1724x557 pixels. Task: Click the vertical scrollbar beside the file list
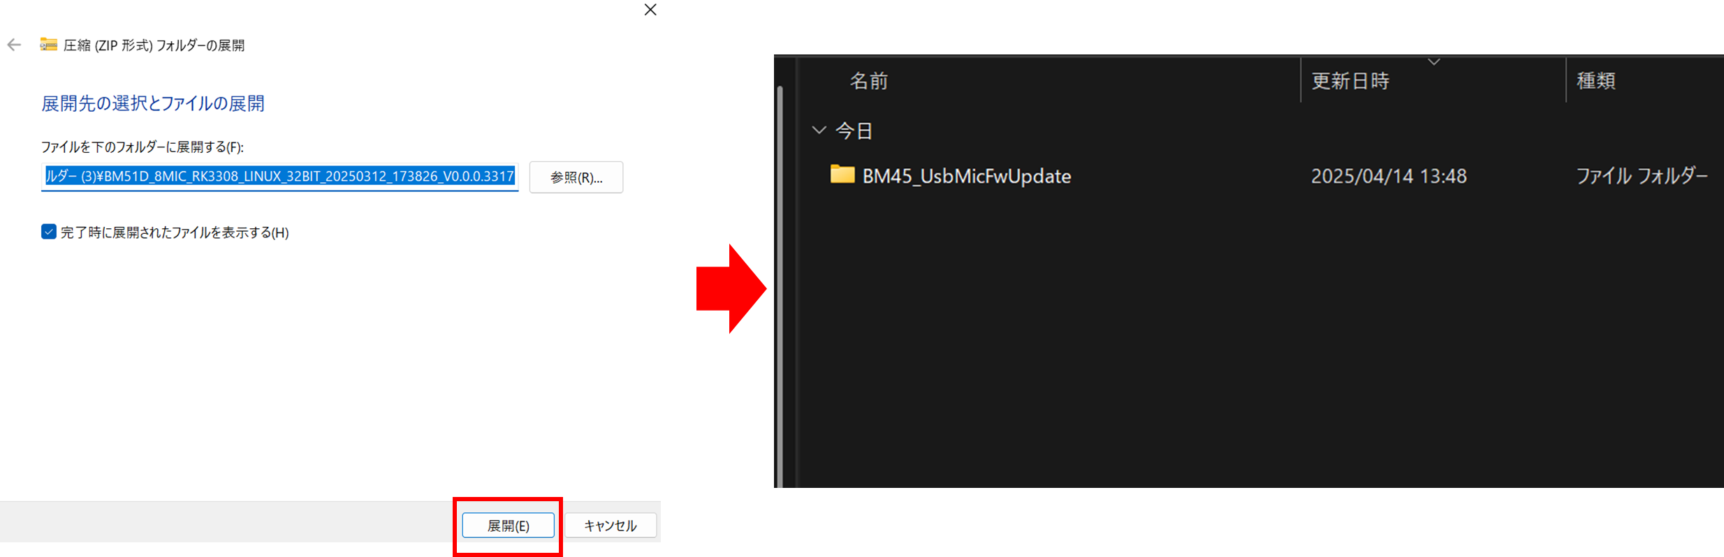pos(780,286)
